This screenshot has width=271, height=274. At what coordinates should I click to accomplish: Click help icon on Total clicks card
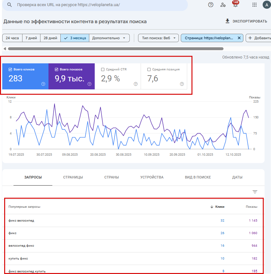pyautogui.click(x=43, y=84)
